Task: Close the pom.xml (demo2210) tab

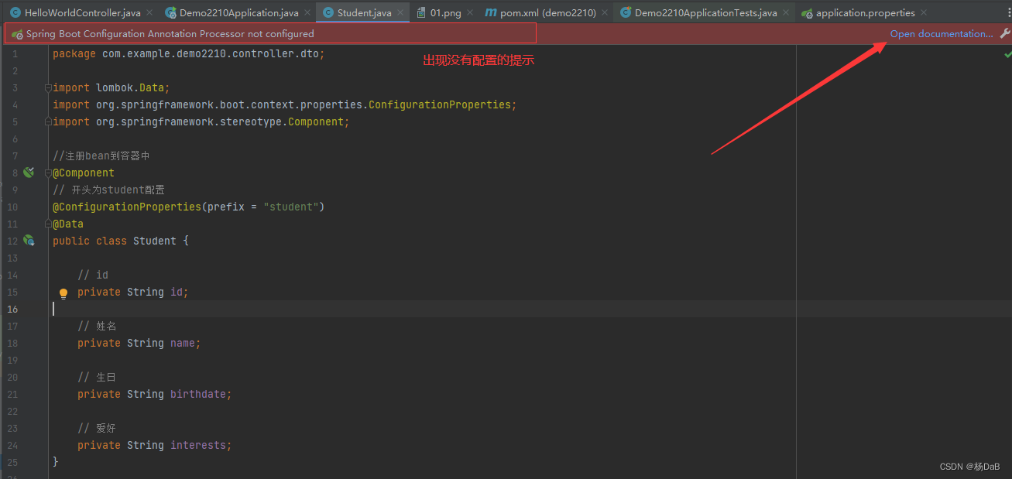Action: [605, 13]
